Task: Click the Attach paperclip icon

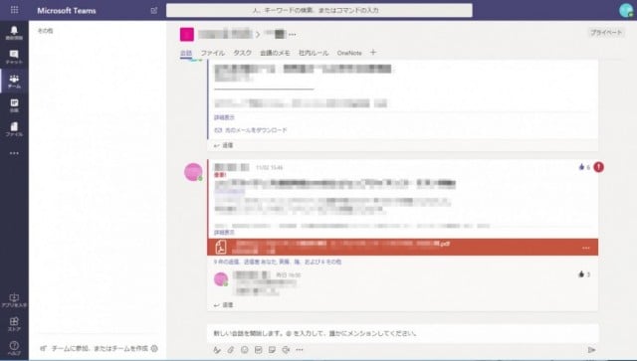Action: 231,350
